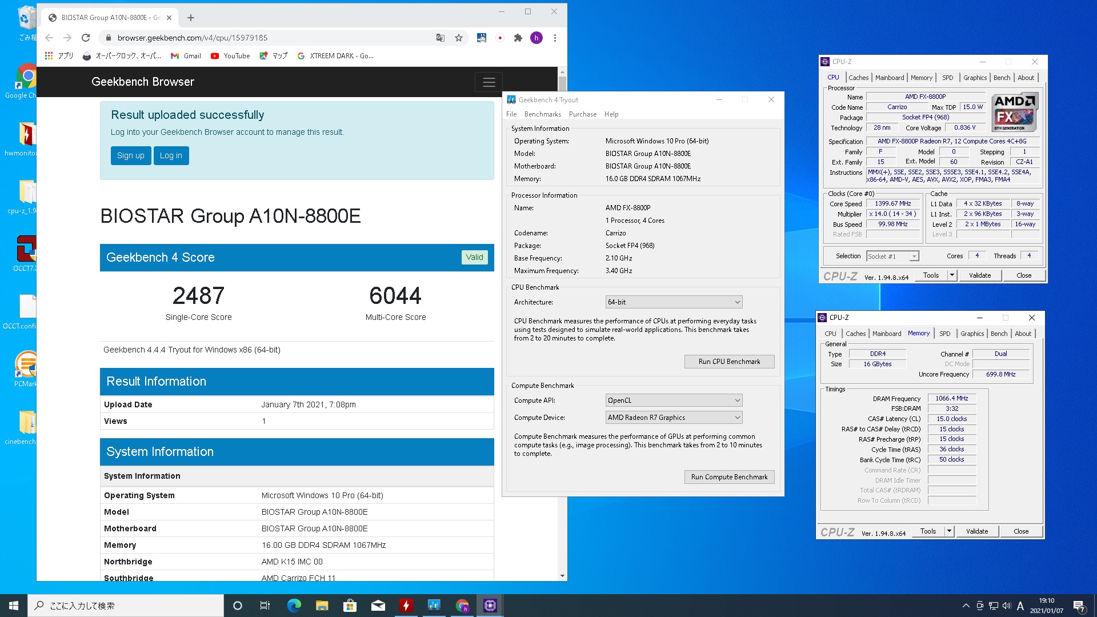Switch to SPD tab in top CPU-Z window
The image size is (1097, 617).
948,78
